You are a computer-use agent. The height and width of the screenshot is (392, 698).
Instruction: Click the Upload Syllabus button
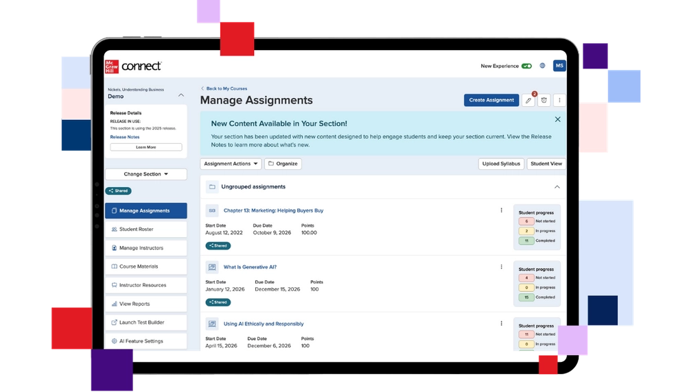(501, 164)
